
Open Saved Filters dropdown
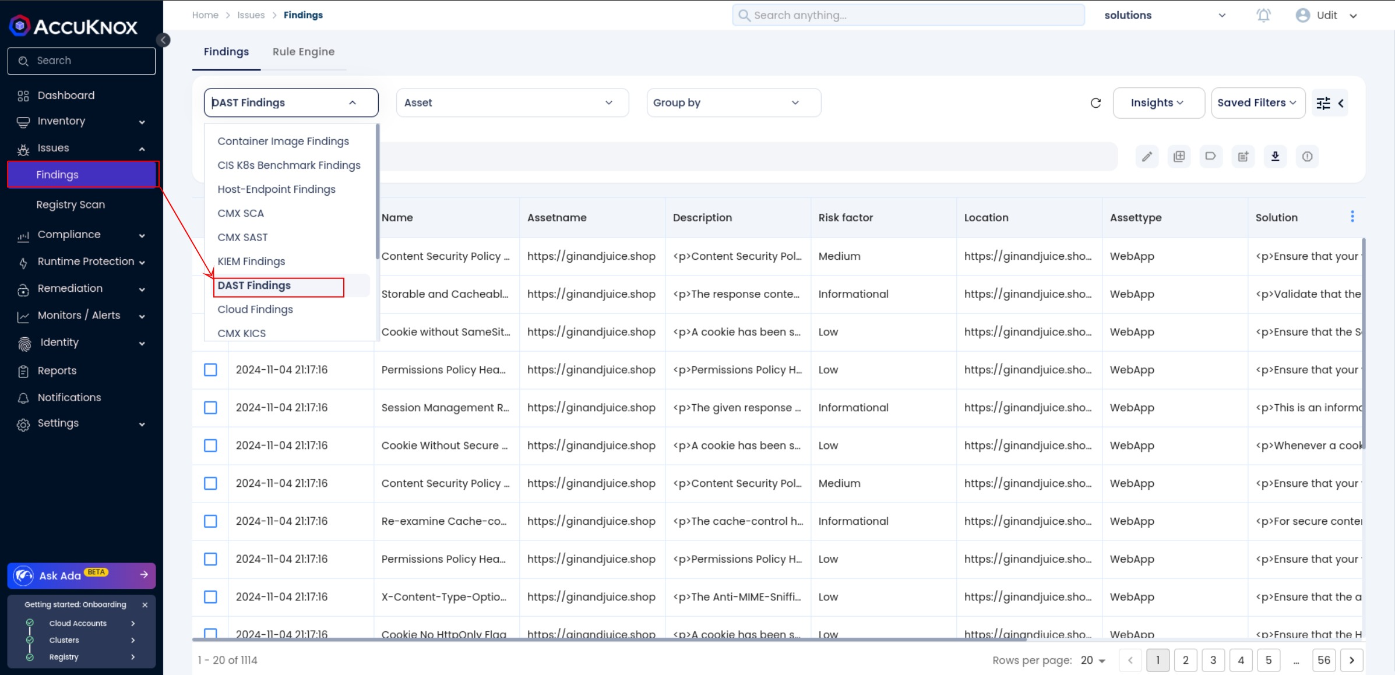[x=1258, y=103]
